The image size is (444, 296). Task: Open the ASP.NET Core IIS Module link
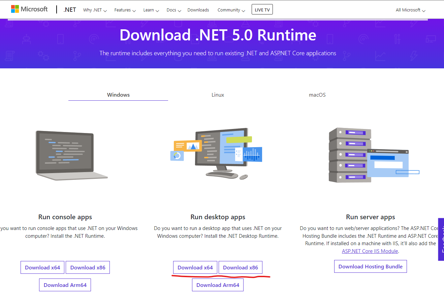[x=370, y=251]
